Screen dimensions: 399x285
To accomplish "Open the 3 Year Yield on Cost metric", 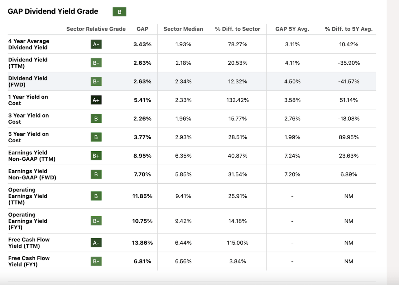I will [28, 118].
